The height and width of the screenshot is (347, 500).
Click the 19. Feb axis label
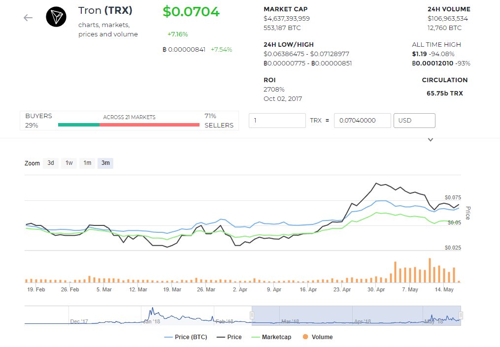[x=36, y=289]
